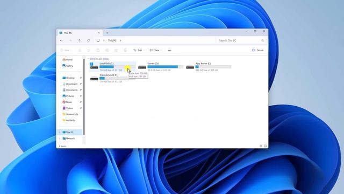Click the navigation pane scrollbar

click(x=84, y=97)
